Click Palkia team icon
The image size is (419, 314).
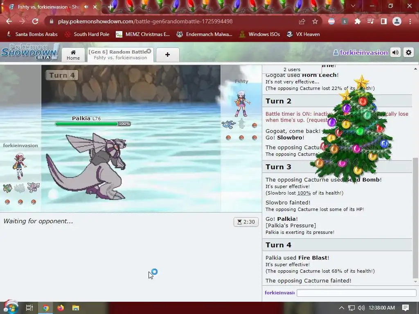tap(34, 187)
